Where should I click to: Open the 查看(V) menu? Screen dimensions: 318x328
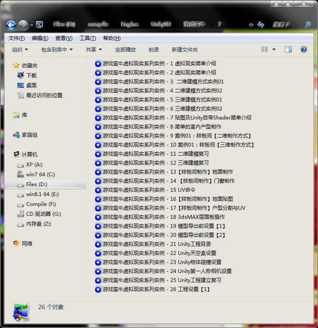click(x=64, y=38)
